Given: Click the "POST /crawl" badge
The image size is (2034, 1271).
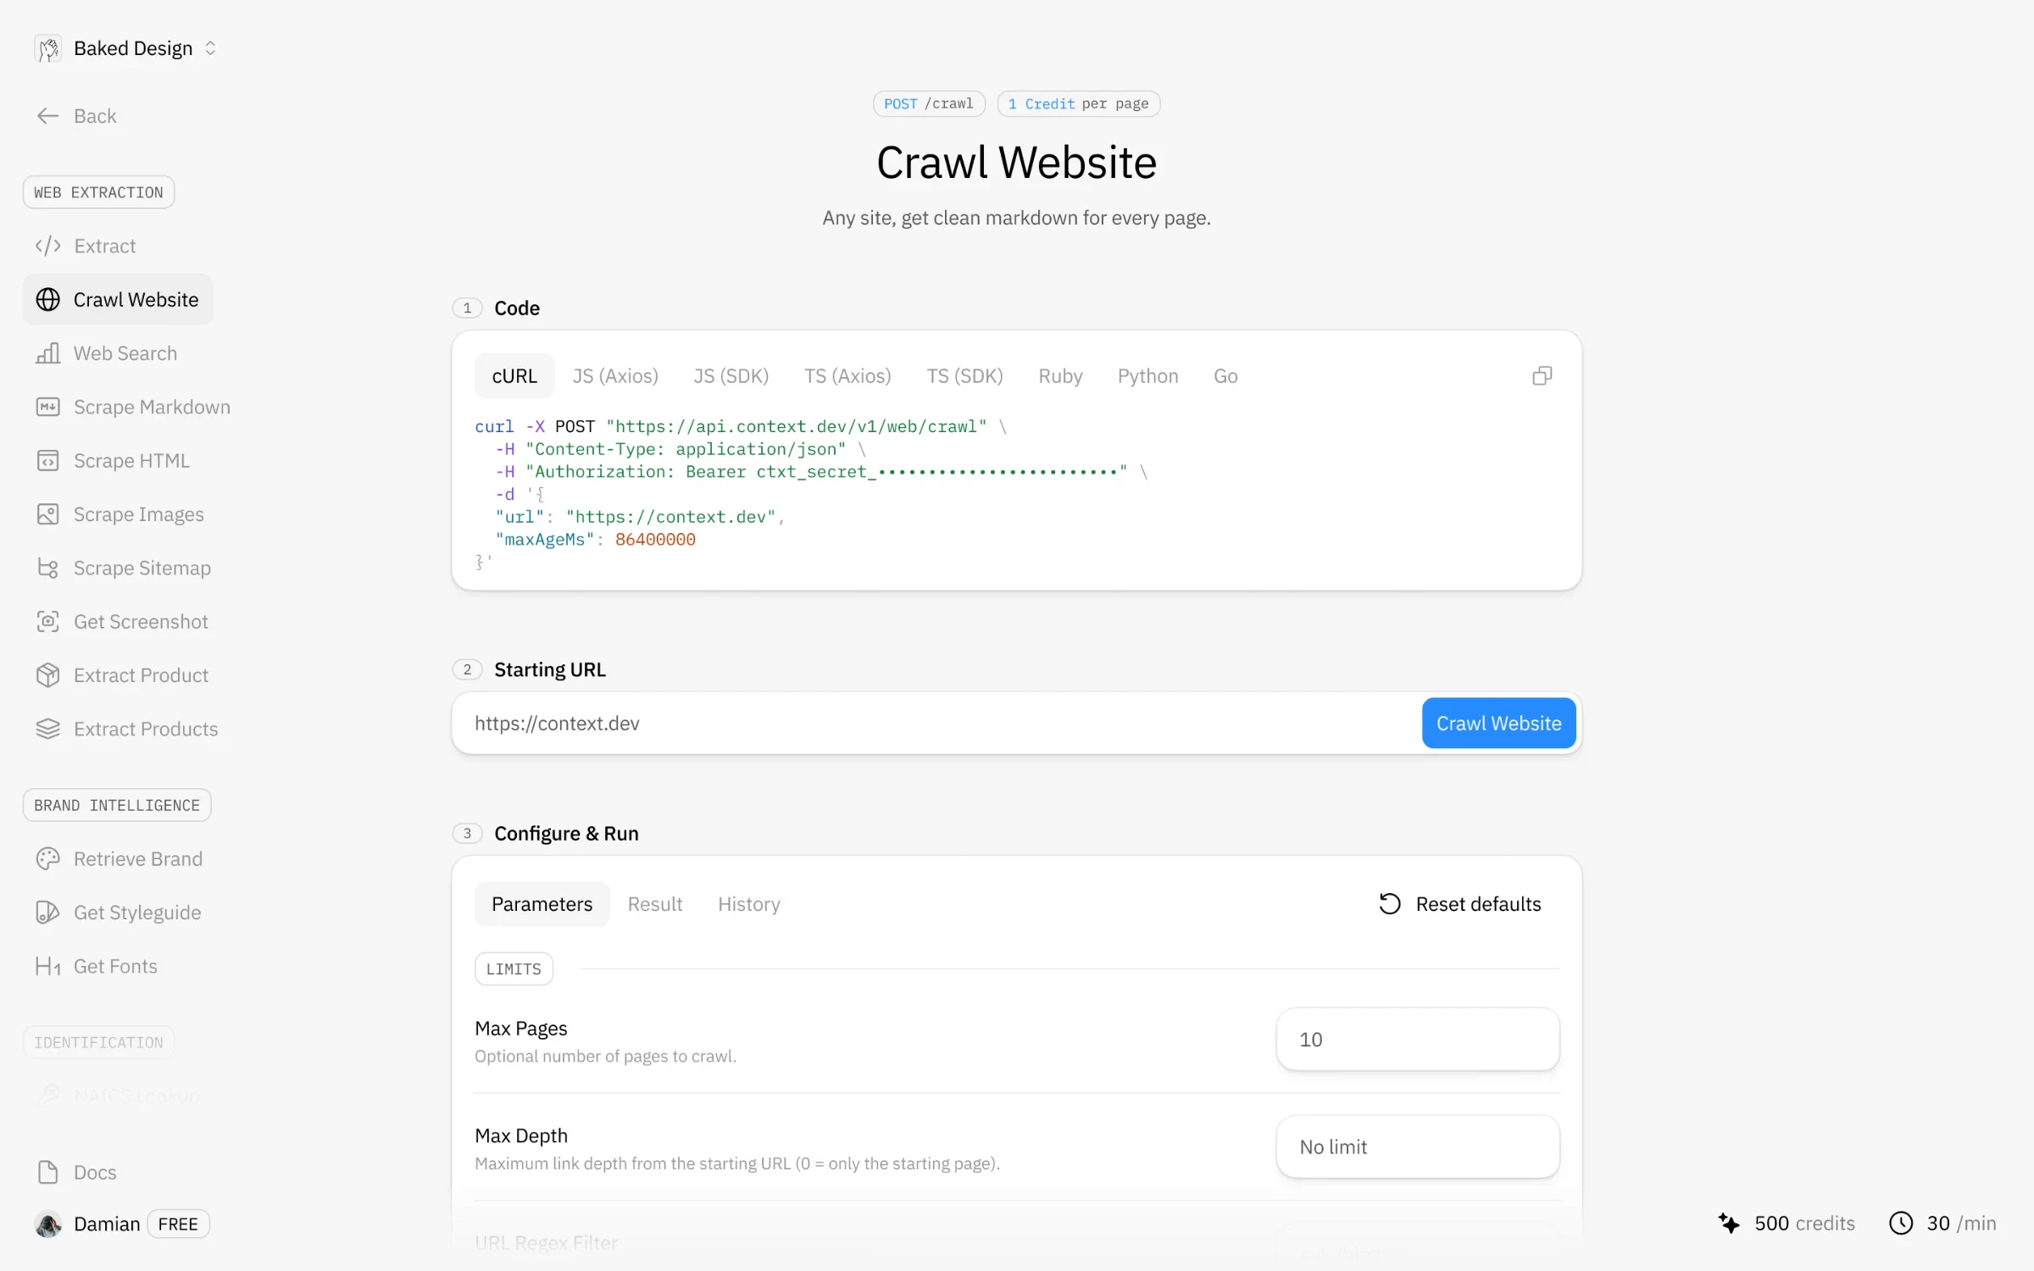Looking at the screenshot, I should 929,103.
